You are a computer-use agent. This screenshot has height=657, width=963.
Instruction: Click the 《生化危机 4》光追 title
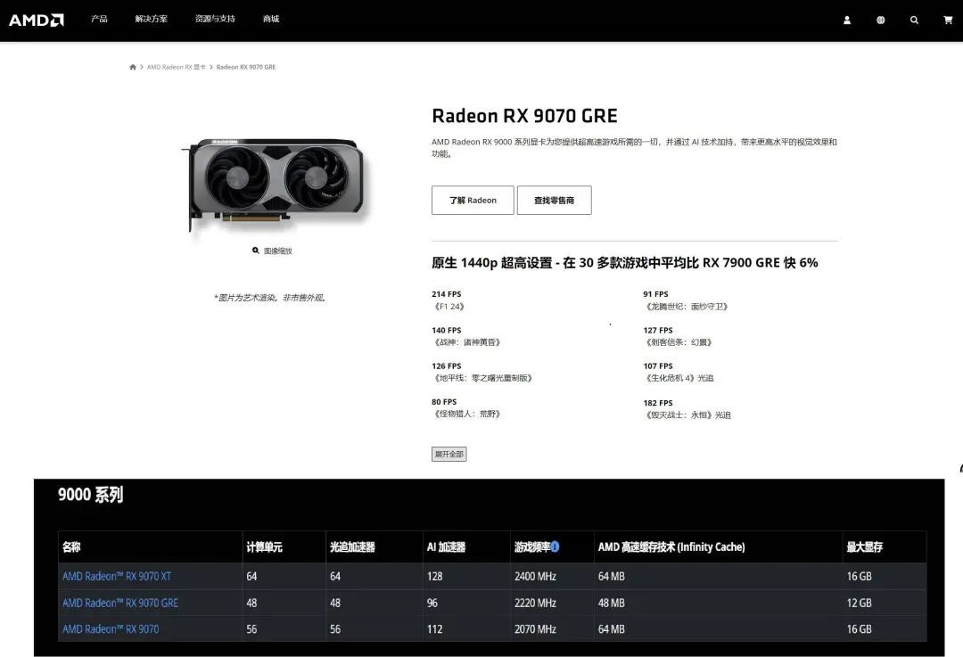pos(679,378)
